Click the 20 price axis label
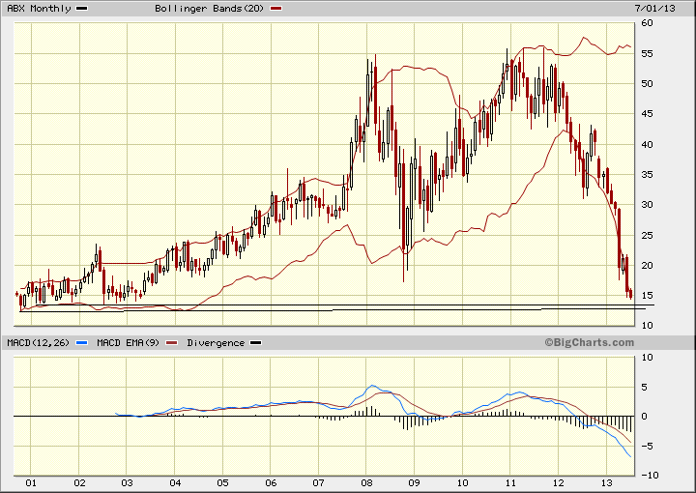Viewport: 696px width, 493px height. (x=647, y=266)
